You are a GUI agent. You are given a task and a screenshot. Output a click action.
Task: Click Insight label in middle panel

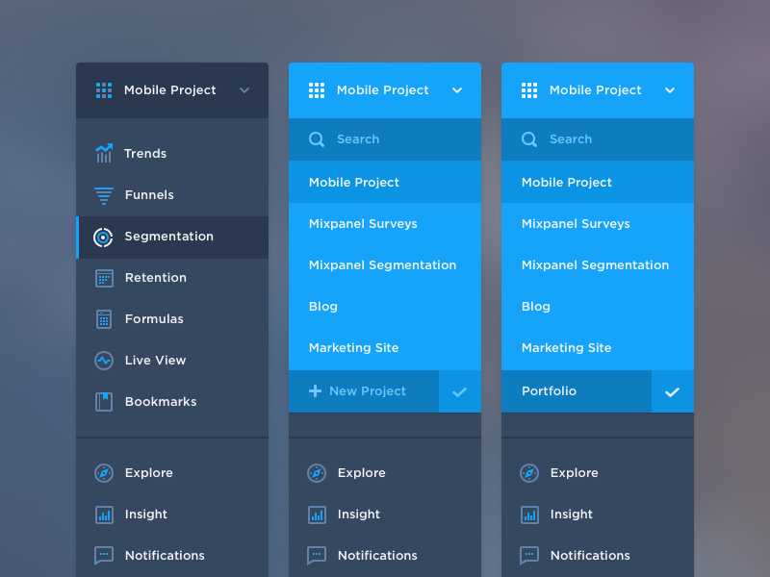[x=358, y=514]
